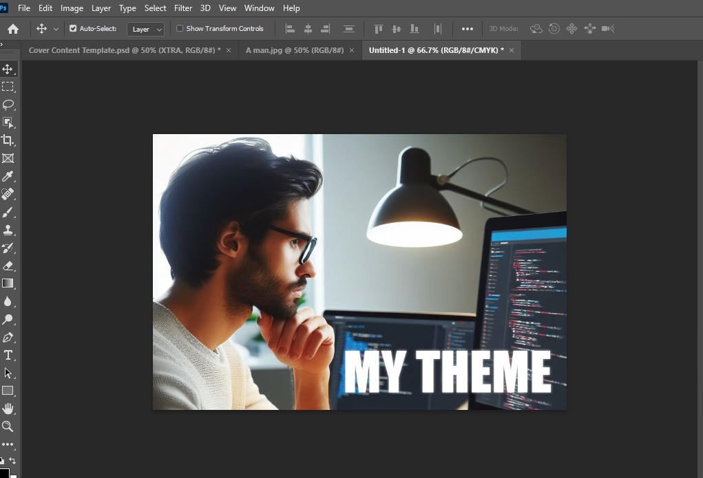Click the Home icon in options bar
This screenshot has width=703, height=478.
(13, 29)
